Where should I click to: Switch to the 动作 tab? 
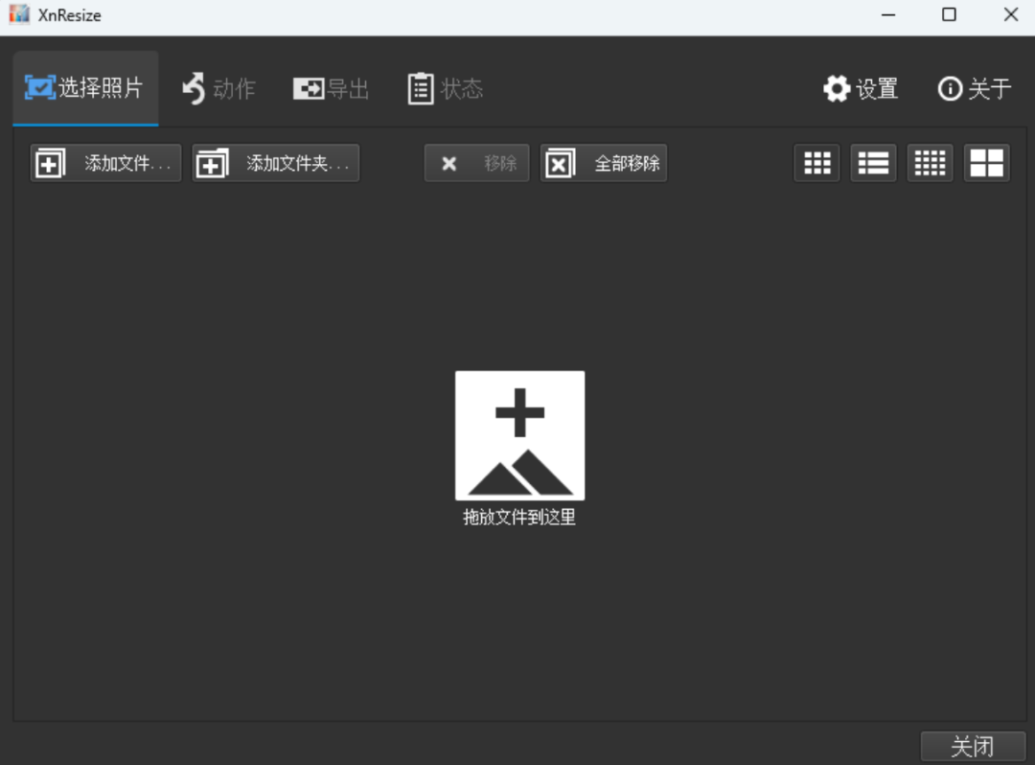[218, 88]
